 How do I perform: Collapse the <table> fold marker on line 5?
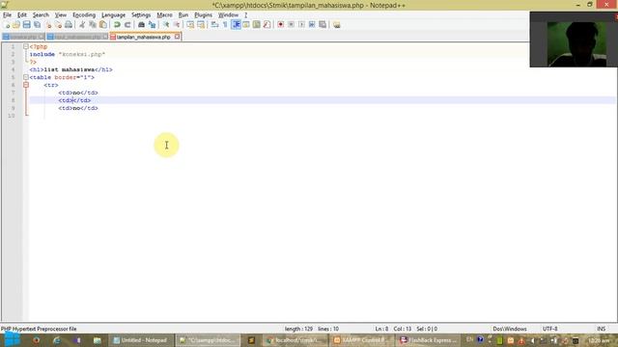coord(26,77)
